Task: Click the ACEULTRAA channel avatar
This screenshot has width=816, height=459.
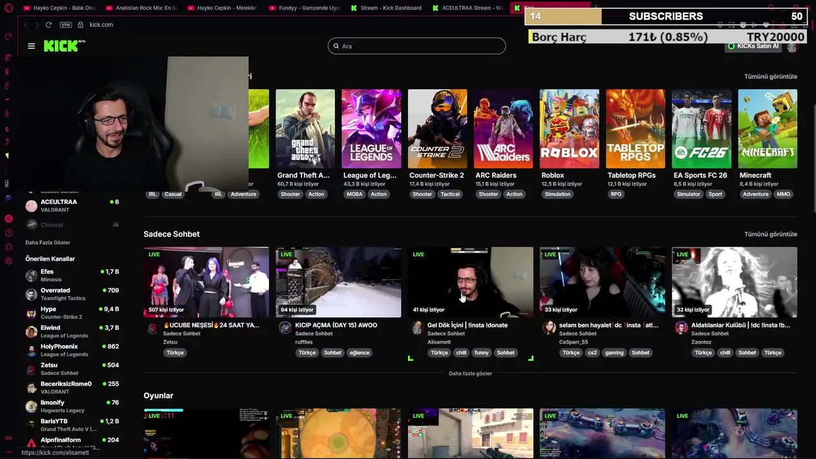Action: 31,206
